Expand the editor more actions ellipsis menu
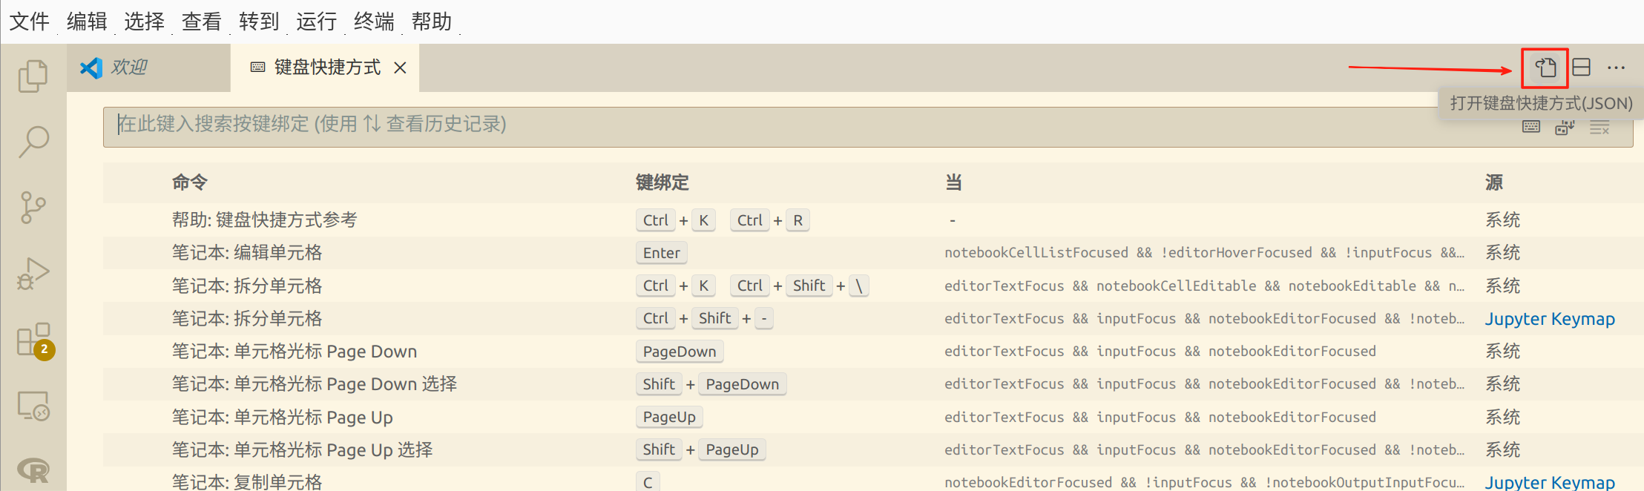The height and width of the screenshot is (491, 1644). tap(1616, 67)
